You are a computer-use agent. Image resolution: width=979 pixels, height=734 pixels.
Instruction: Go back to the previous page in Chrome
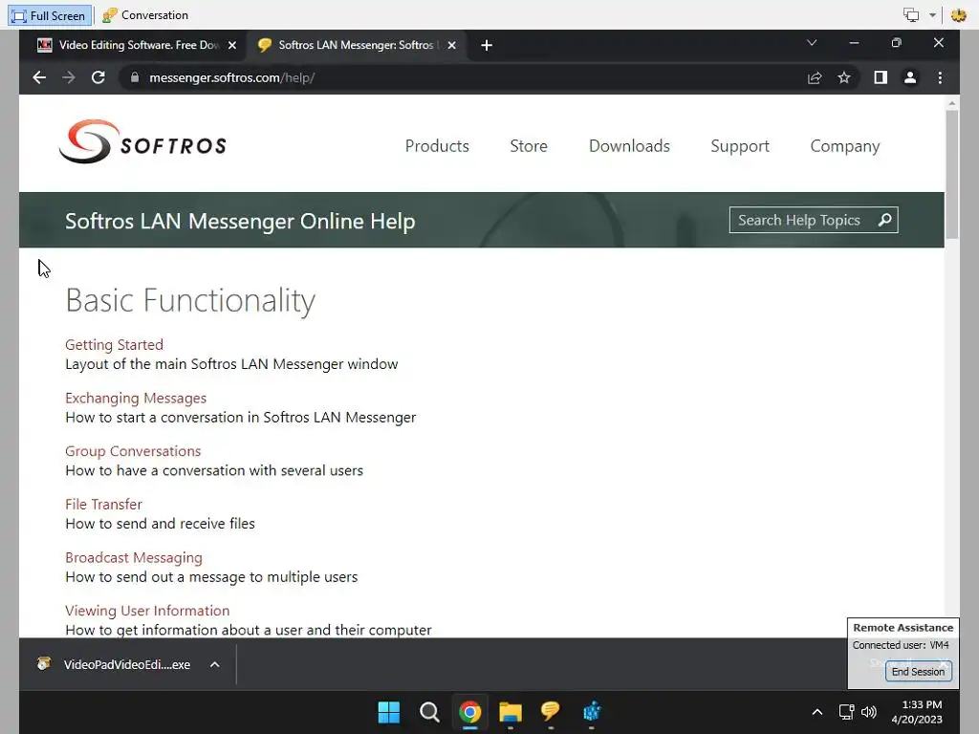click(39, 77)
